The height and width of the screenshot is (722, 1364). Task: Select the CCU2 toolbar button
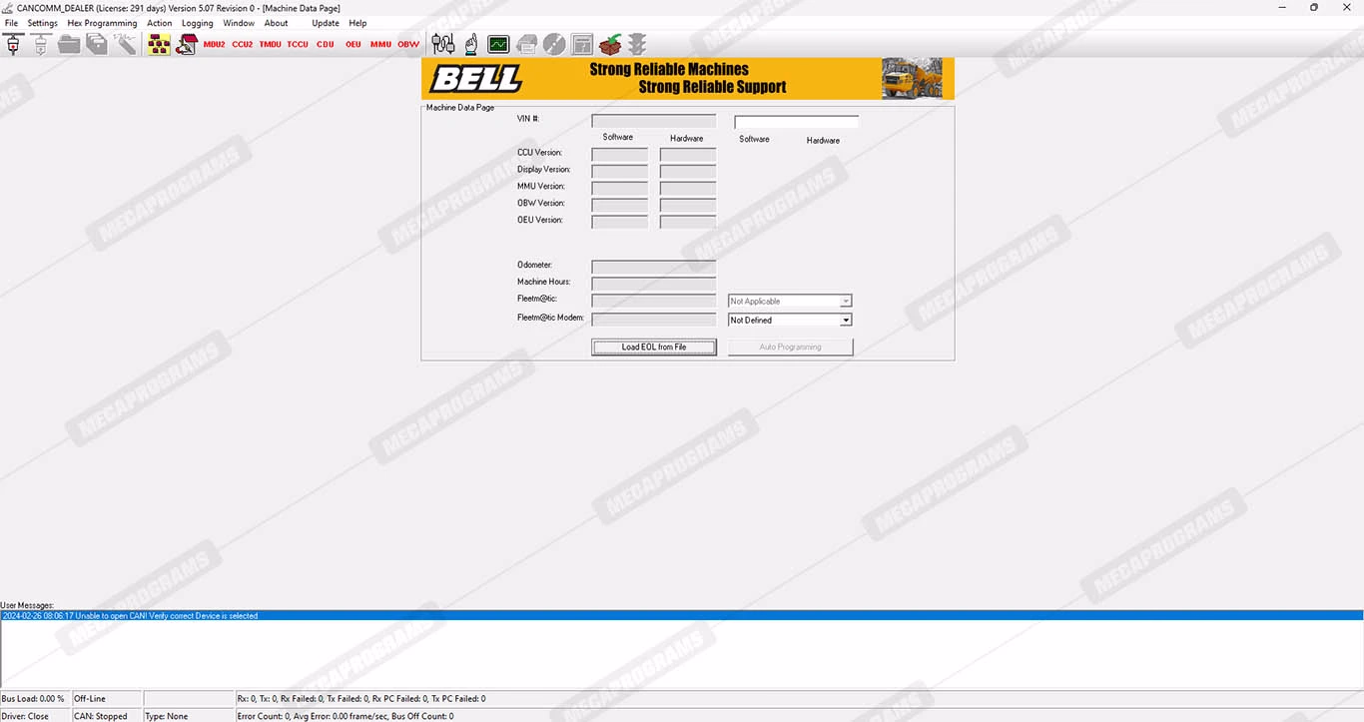tap(242, 45)
